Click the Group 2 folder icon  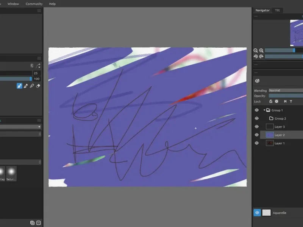pos(271,118)
